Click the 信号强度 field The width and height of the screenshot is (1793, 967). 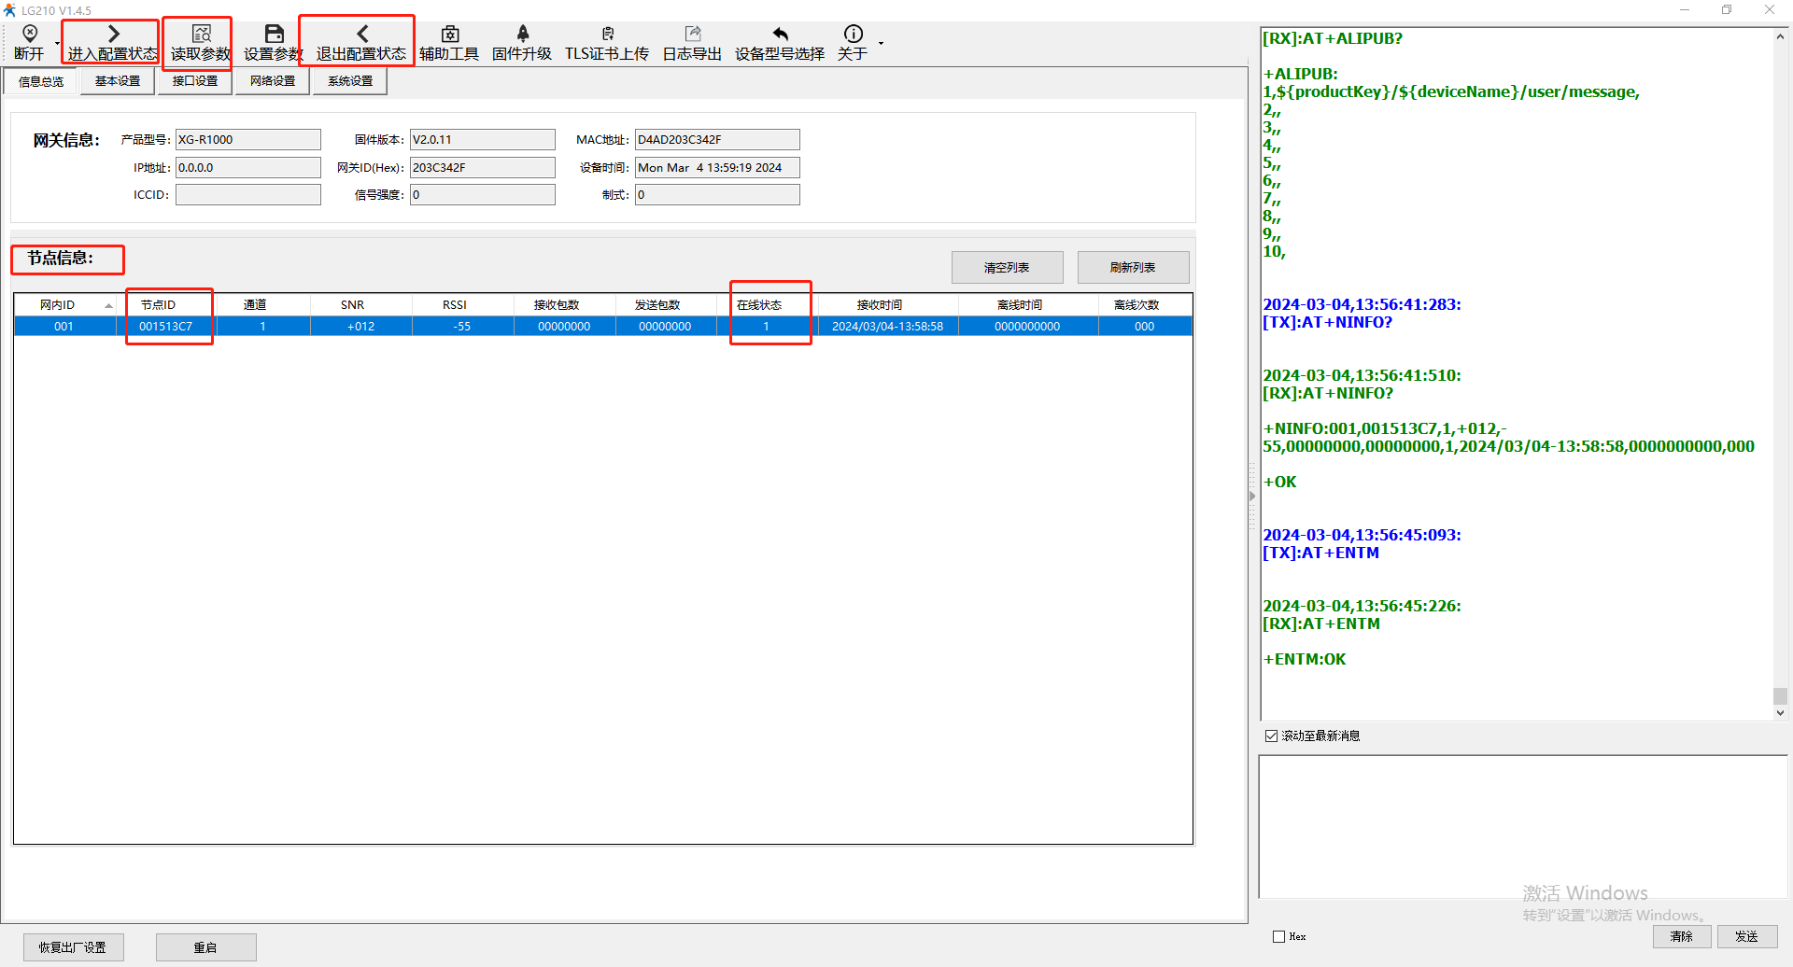click(483, 194)
